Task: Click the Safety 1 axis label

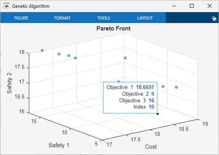Action: pyautogui.click(x=59, y=145)
